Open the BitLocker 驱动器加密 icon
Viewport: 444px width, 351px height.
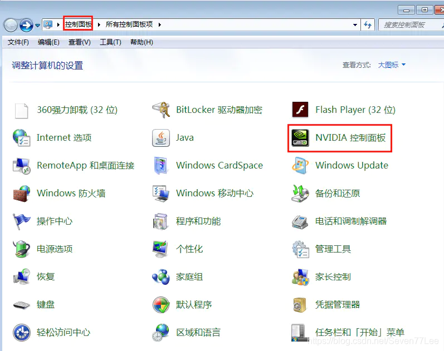tap(161, 110)
